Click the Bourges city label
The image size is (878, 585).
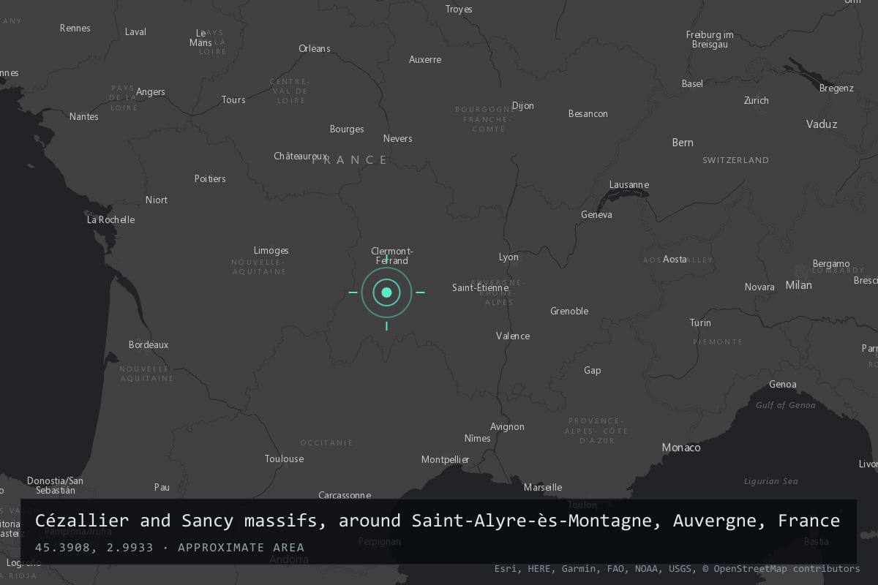click(347, 129)
